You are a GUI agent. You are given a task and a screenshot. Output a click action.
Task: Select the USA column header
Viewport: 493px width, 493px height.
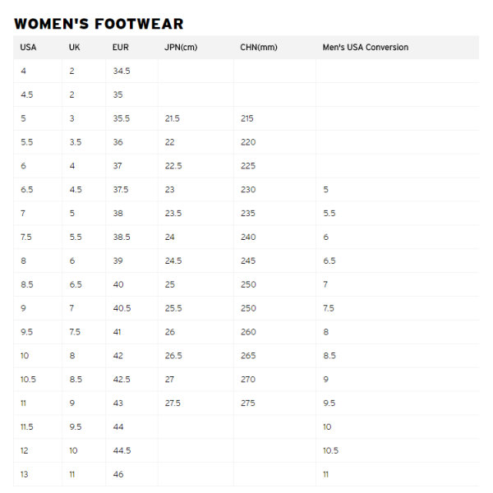coord(28,47)
